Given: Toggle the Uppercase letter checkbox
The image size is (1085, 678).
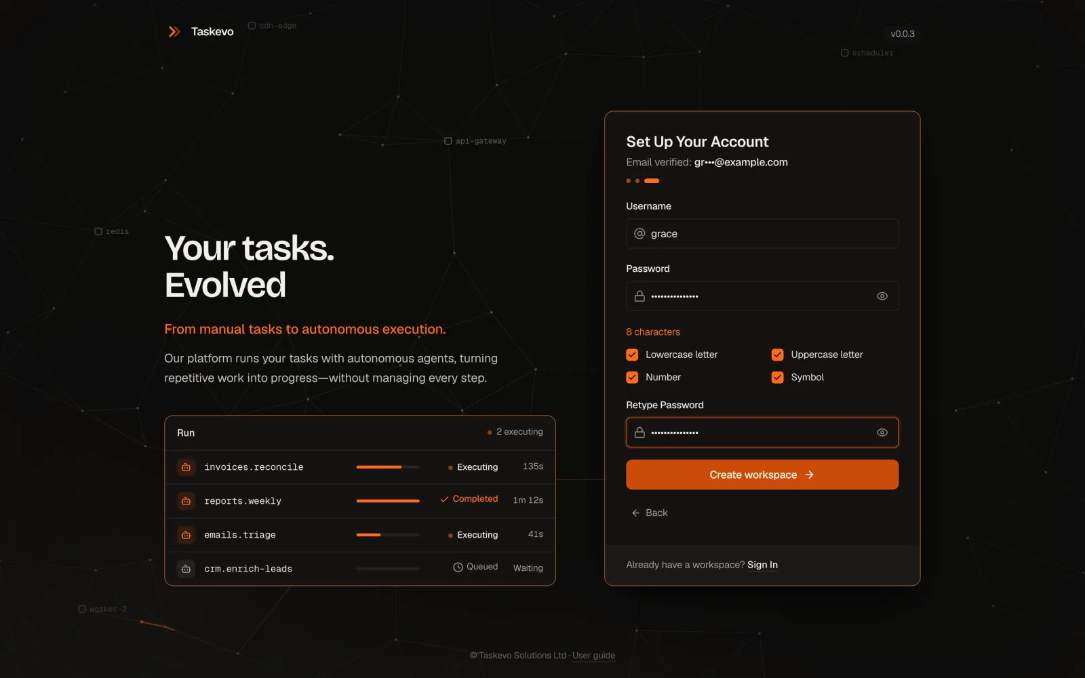Looking at the screenshot, I should click(x=777, y=355).
